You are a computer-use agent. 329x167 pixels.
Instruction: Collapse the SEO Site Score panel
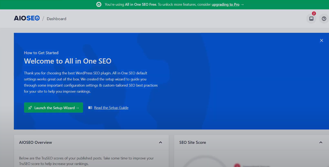click(321, 142)
